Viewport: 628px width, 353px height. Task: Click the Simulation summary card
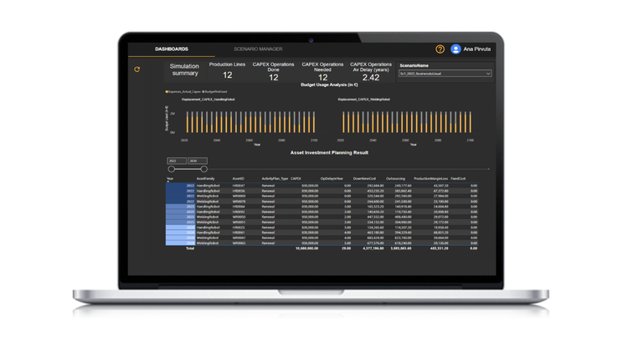[185, 69]
